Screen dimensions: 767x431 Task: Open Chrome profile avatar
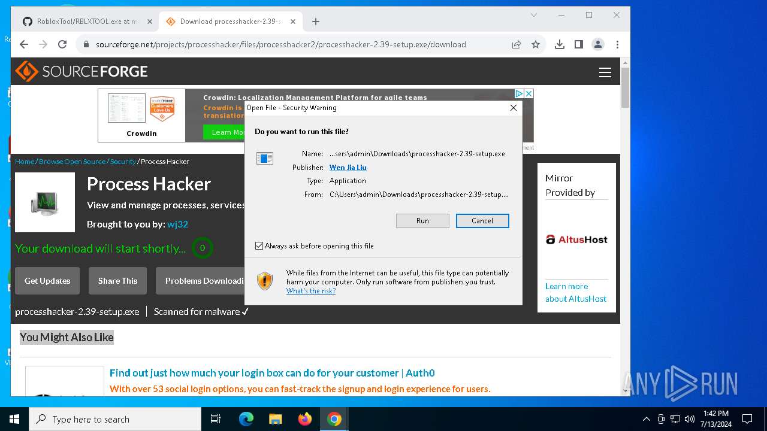click(598, 44)
